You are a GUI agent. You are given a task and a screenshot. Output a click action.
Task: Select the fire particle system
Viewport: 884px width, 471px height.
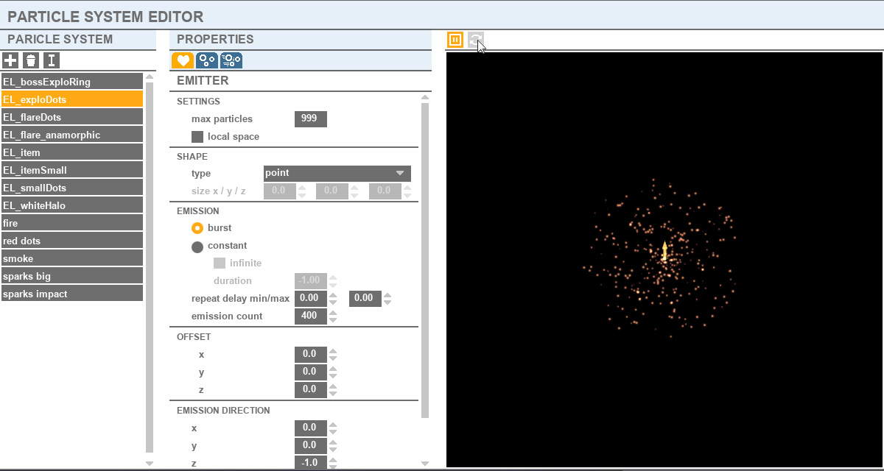pos(72,223)
